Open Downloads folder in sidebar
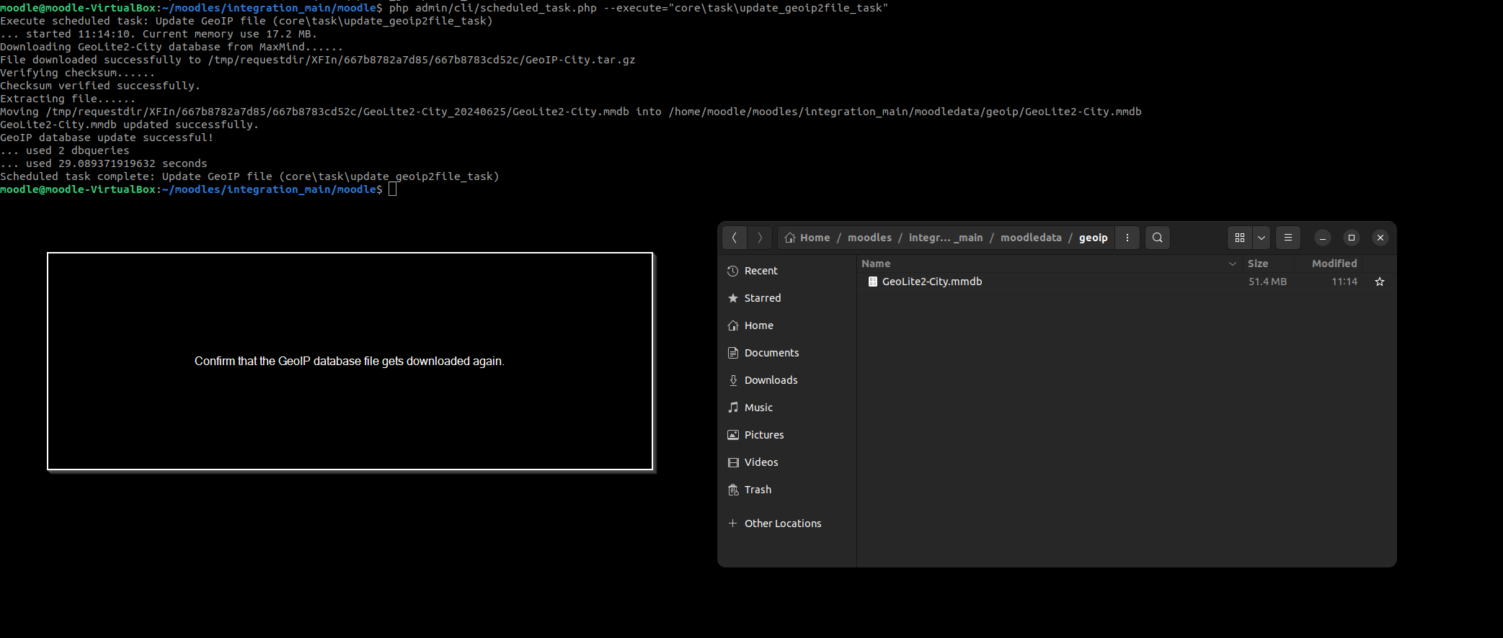The height and width of the screenshot is (638, 1503). 787,380
